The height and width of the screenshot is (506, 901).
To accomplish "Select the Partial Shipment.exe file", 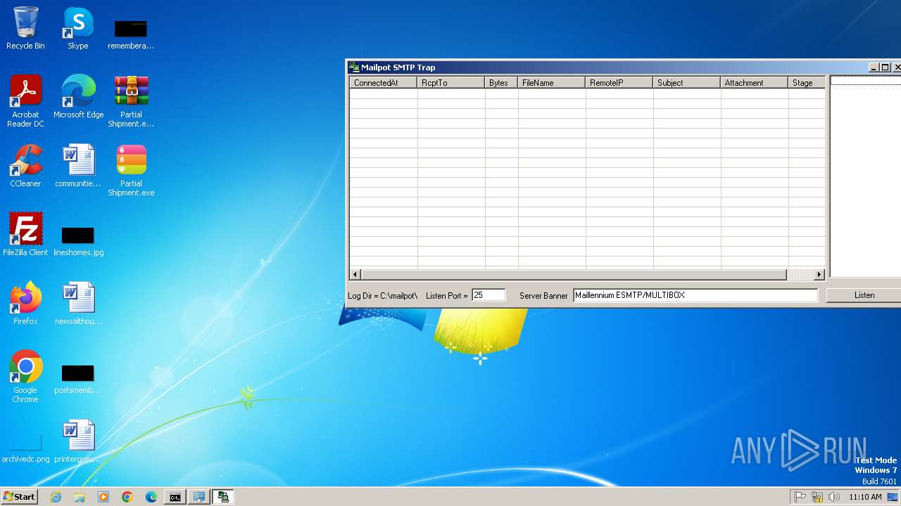I will [131, 170].
